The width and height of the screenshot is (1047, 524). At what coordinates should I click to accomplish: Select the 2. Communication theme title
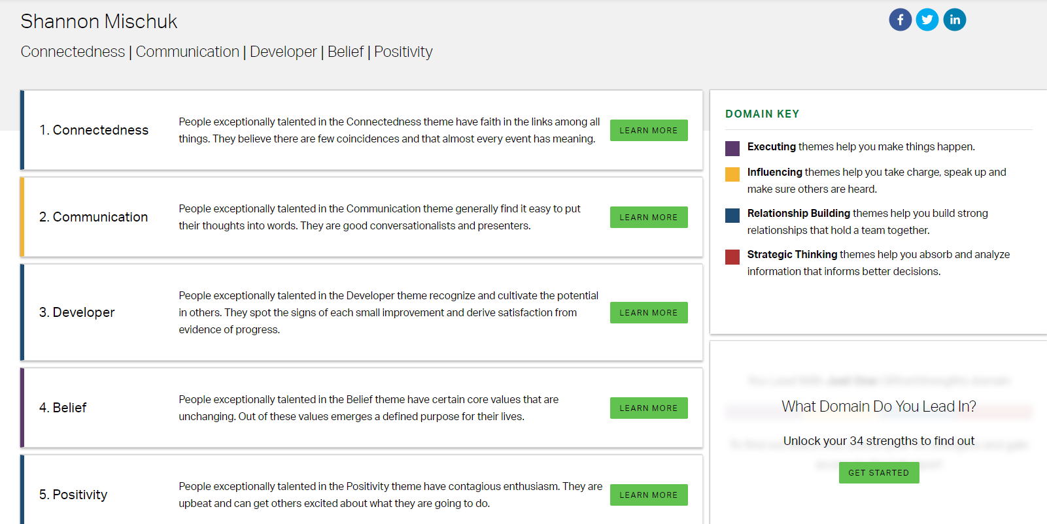pyautogui.click(x=94, y=217)
